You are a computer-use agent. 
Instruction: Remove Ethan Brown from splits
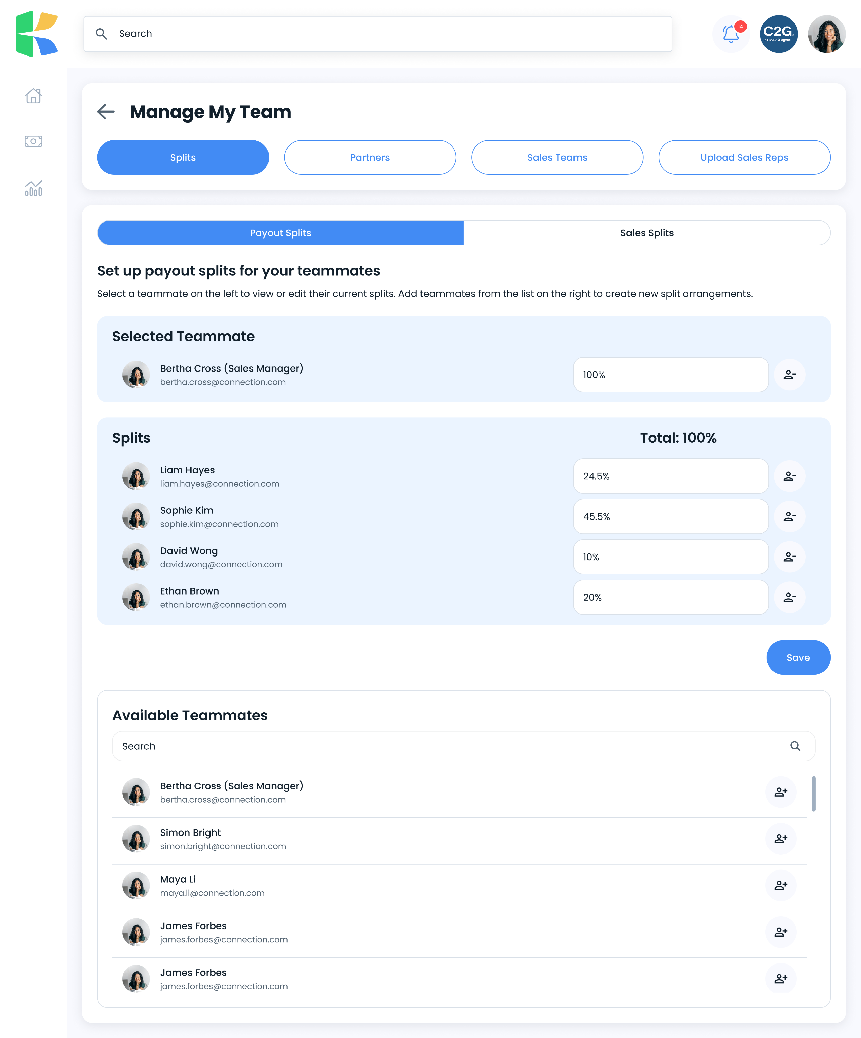[789, 597]
